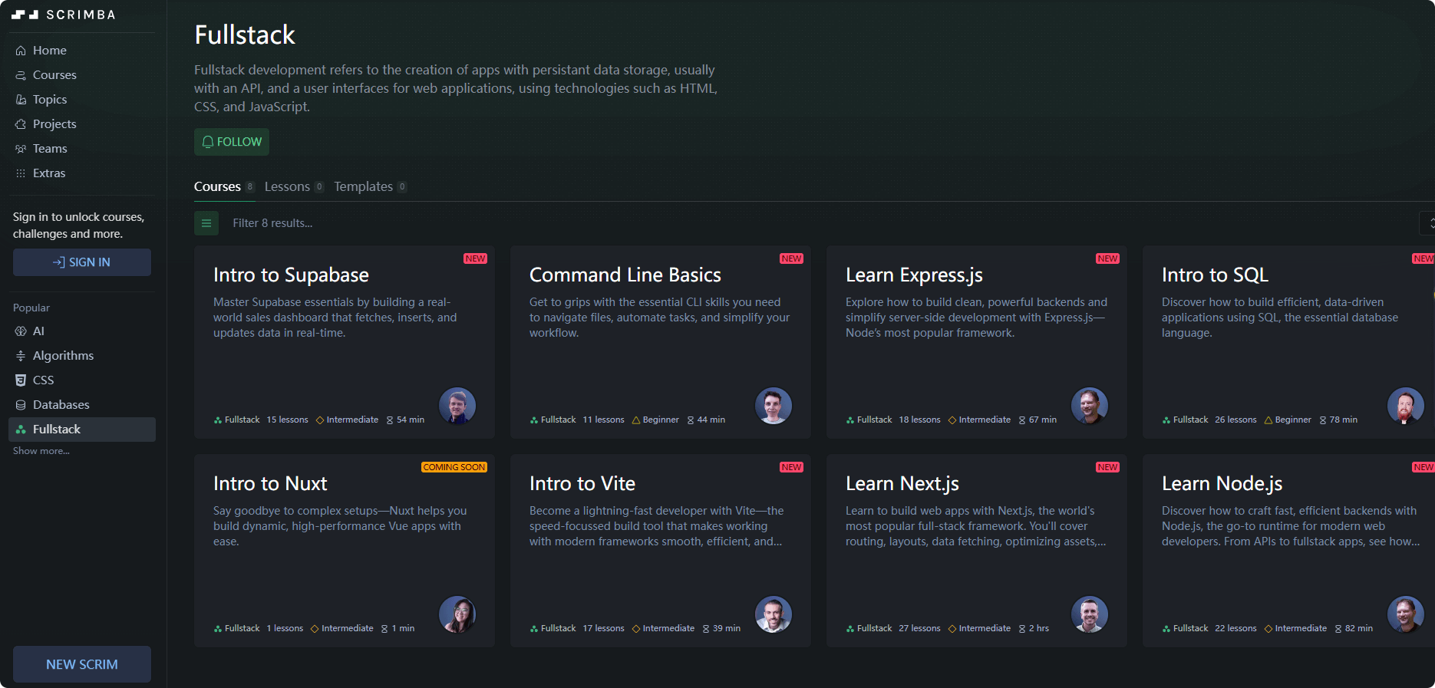The height and width of the screenshot is (688, 1435).
Task: Go to the Topics sidebar icon
Action: (21, 100)
